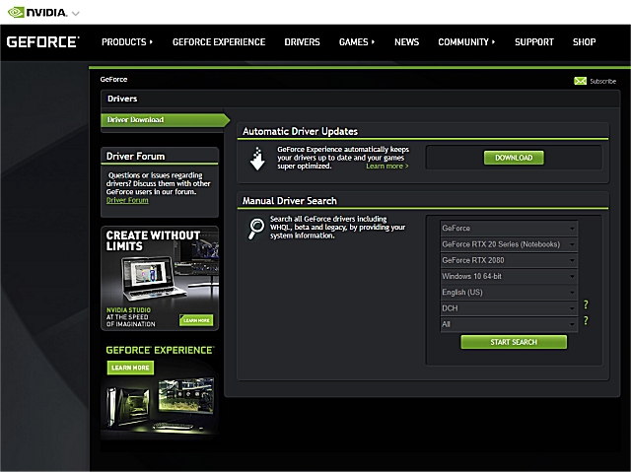This screenshot has height=472, width=631.
Task: Open the Support page
Action: point(534,41)
